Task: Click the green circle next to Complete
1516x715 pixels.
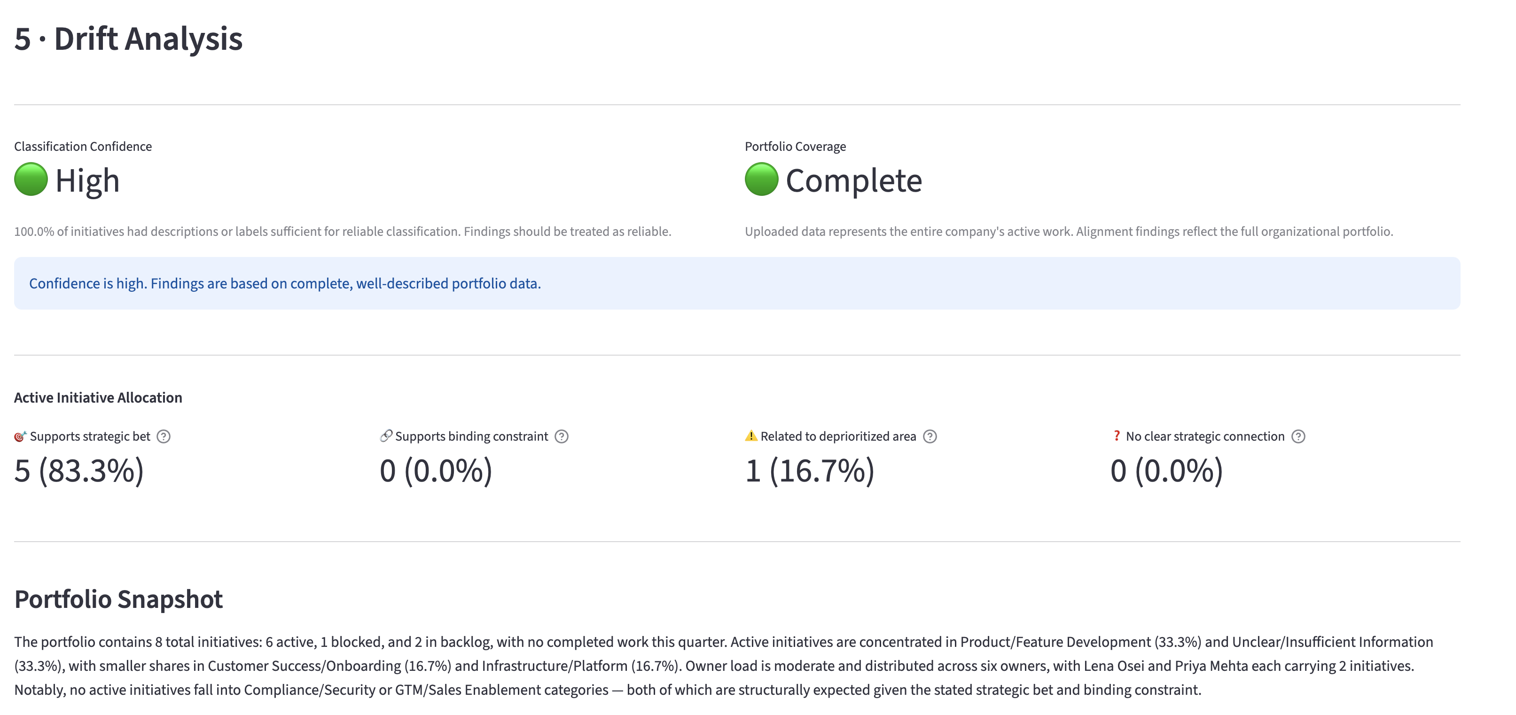Action: pyautogui.click(x=762, y=179)
